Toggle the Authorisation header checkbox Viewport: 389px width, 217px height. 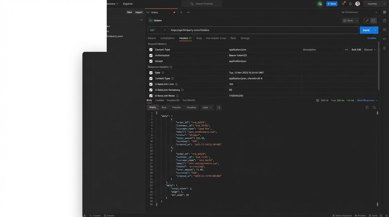click(x=151, y=55)
